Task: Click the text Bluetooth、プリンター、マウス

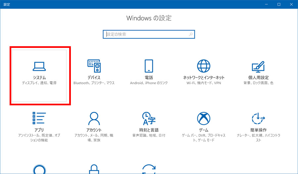Action: tap(94, 83)
